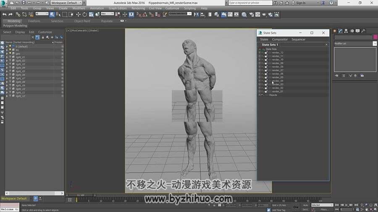This screenshot has width=378, height=212.
Task: Open the selection filter All dropdown
Action: pyautogui.click(x=42, y=14)
